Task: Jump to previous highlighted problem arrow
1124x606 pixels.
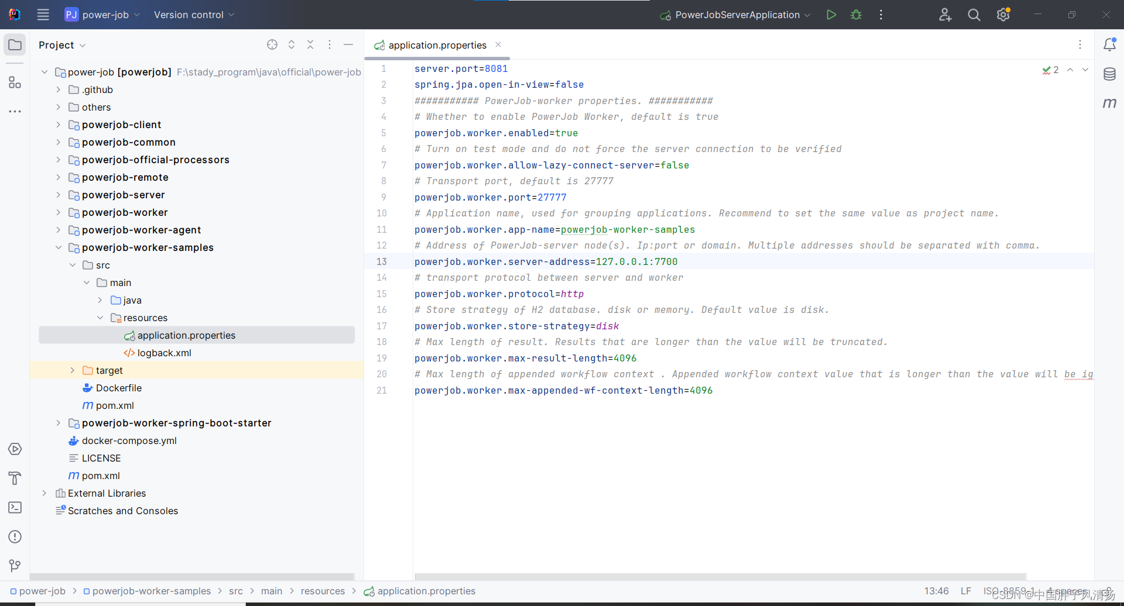Action: pos(1070,70)
